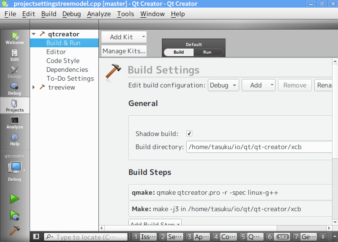The width and height of the screenshot is (338, 242).
Task: Open the Build menu
Action: [49, 14]
